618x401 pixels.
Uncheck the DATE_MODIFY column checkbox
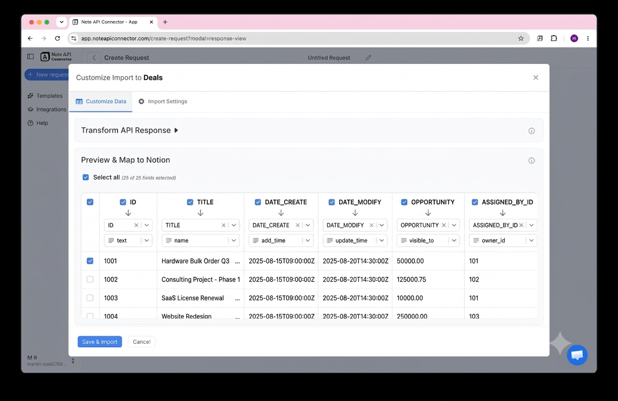click(332, 202)
